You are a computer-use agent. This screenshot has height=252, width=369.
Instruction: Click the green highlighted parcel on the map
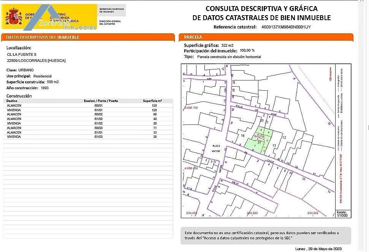pyautogui.click(x=259, y=140)
